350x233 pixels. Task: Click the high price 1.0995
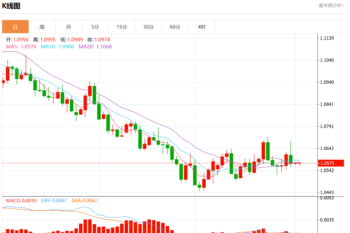(x=48, y=40)
